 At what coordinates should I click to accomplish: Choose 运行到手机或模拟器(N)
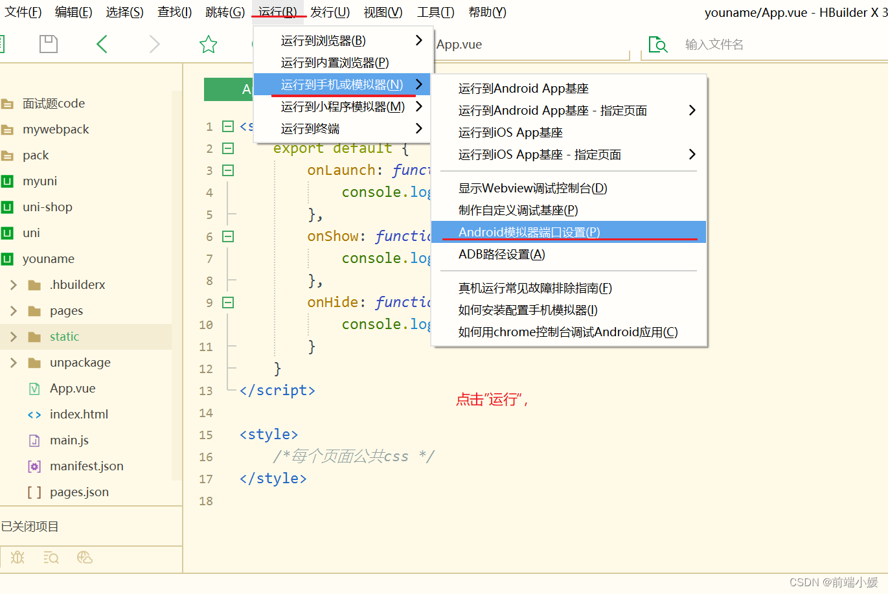(x=343, y=85)
